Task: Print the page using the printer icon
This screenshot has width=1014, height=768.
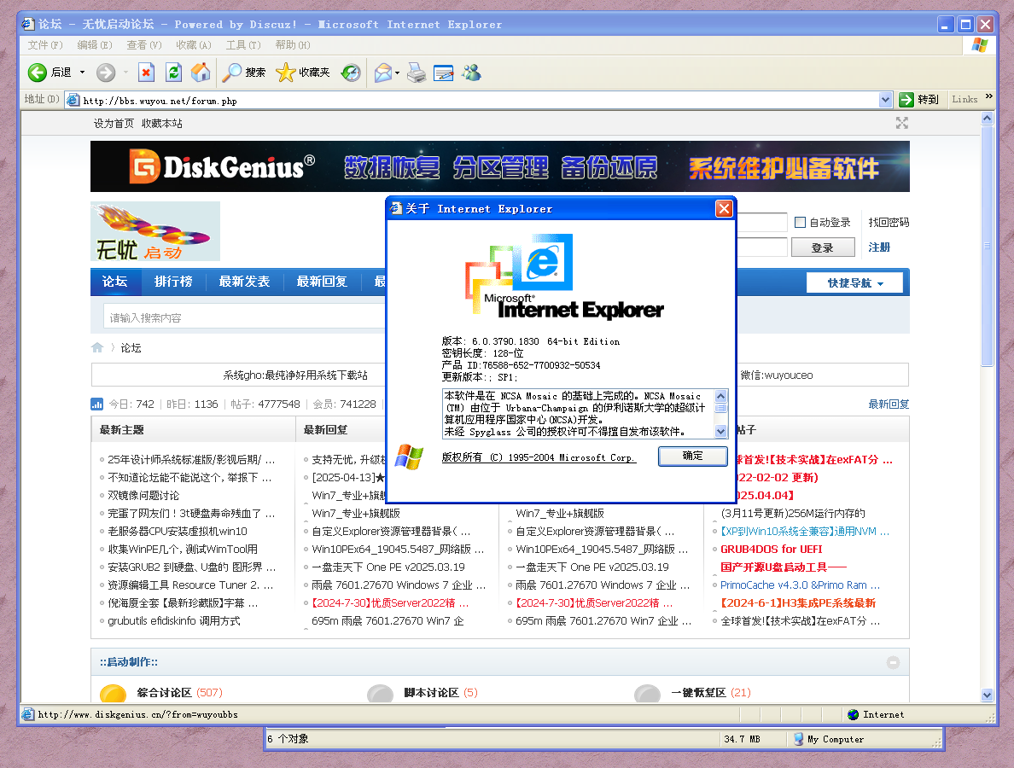Action: coord(417,73)
